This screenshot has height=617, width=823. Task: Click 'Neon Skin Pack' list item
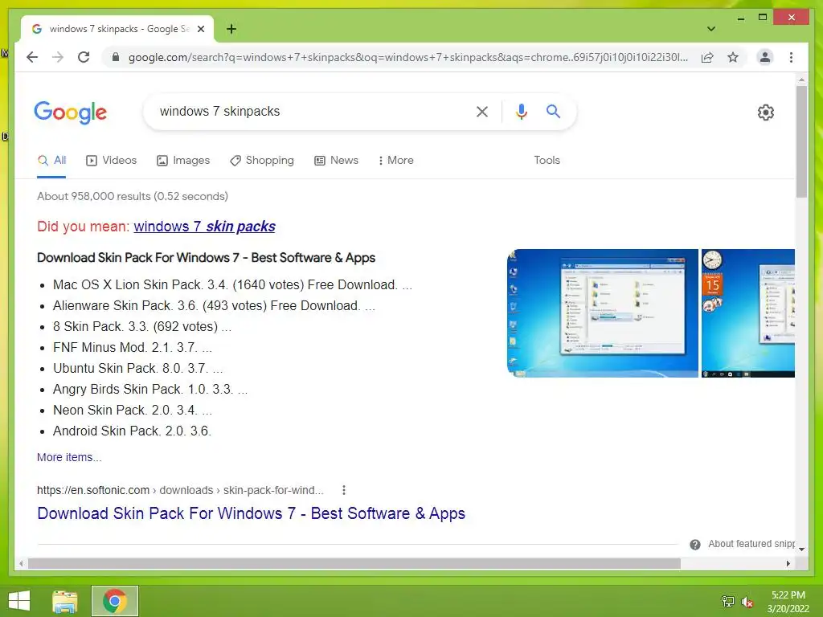(x=133, y=411)
